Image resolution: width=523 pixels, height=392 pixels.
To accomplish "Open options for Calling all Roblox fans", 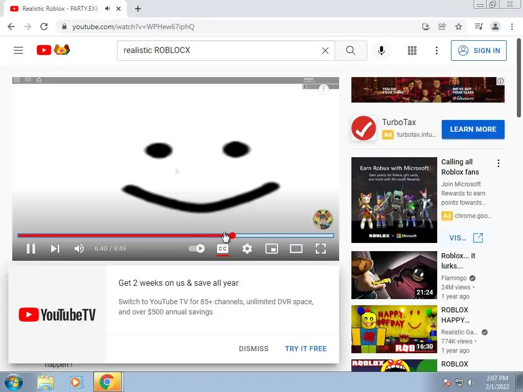I will click(498, 163).
